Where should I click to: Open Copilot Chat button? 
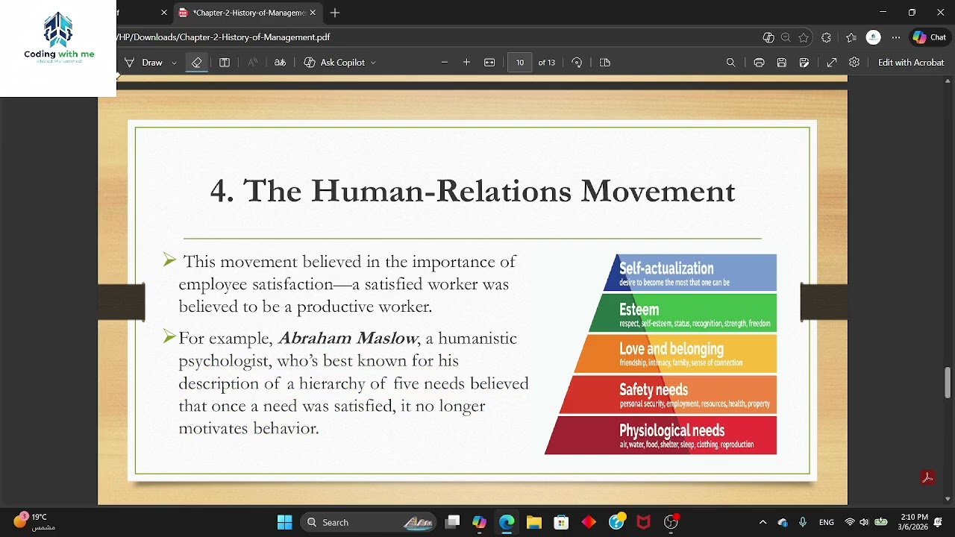click(x=930, y=37)
